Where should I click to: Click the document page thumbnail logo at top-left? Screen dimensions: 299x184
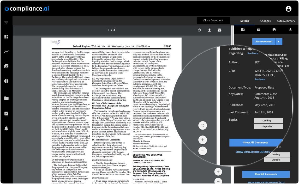pyautogui.click(x=56, y=42)
